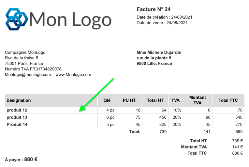
Task: Select the Produit 14 designation cell
Action: click(17, 125)
